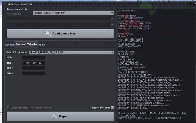The width and height of the screenshot is (196, 123).
Task: Click the wrench tools icon on Repair
Action: (x=55, y=116)
